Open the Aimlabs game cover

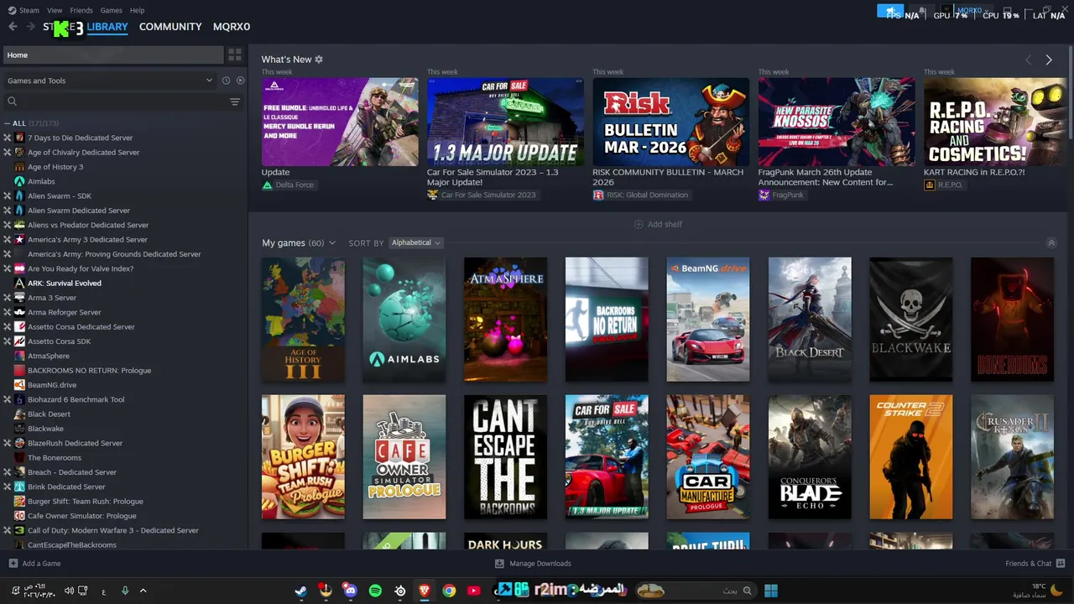404,320
